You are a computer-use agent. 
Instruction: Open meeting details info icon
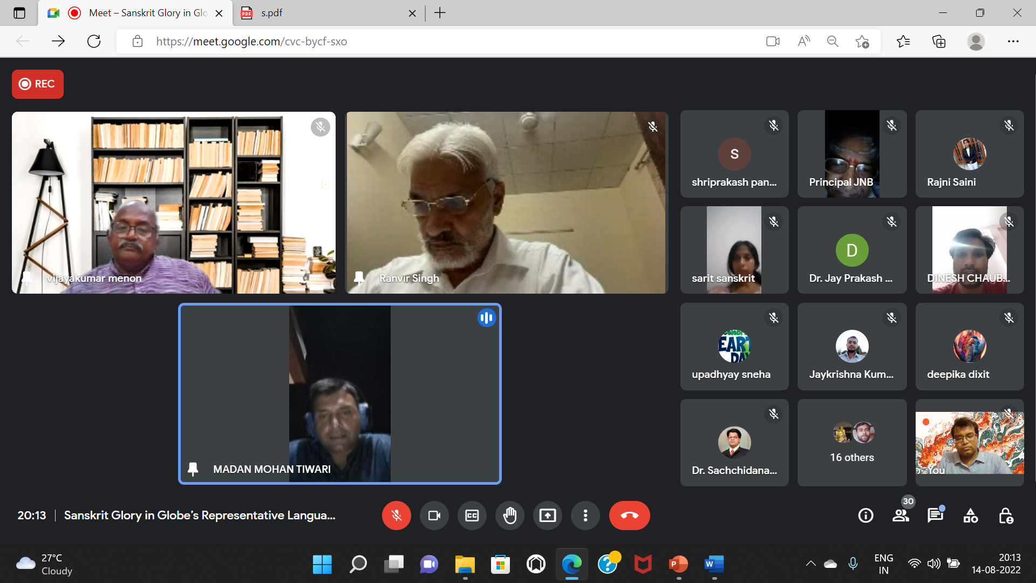tap(865, 516)
